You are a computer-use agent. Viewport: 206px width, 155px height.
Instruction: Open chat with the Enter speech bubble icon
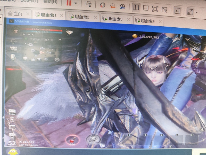12,112
